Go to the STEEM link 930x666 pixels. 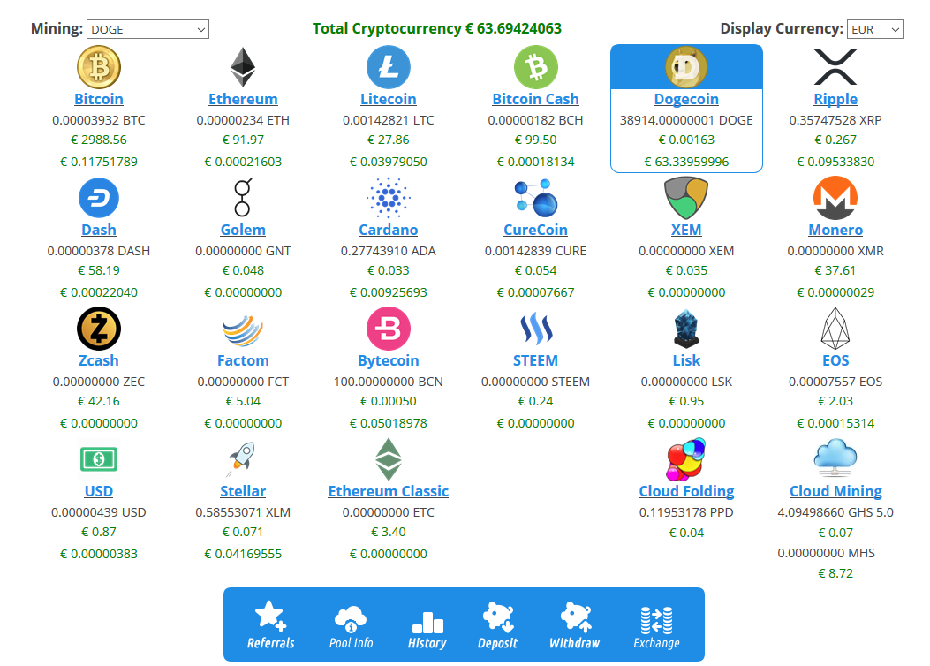tap(535, 360)
